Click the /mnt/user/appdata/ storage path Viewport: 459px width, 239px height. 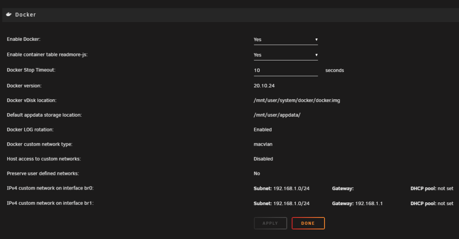277,115
